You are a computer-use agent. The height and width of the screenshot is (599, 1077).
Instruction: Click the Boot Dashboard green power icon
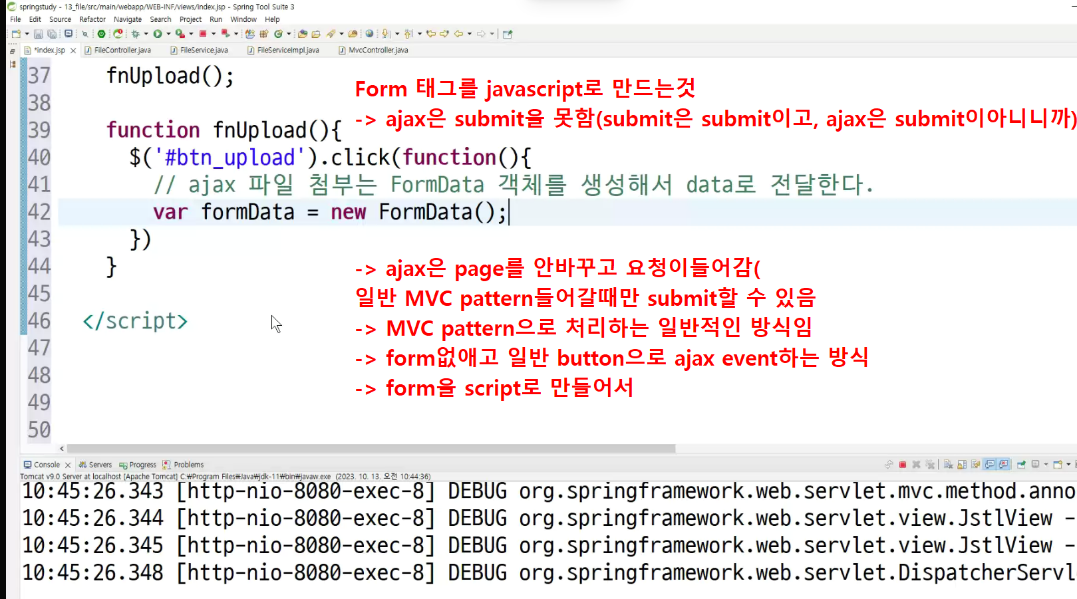point(101,34)
